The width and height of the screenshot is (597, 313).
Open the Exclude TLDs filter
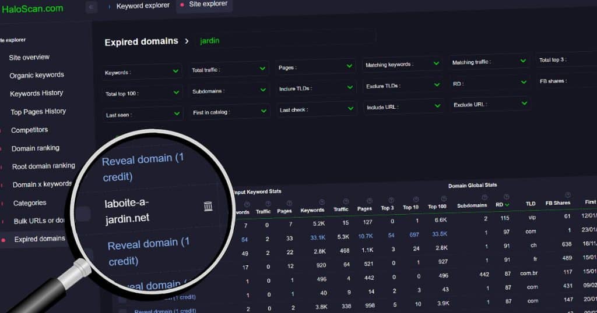click(403, 86)
